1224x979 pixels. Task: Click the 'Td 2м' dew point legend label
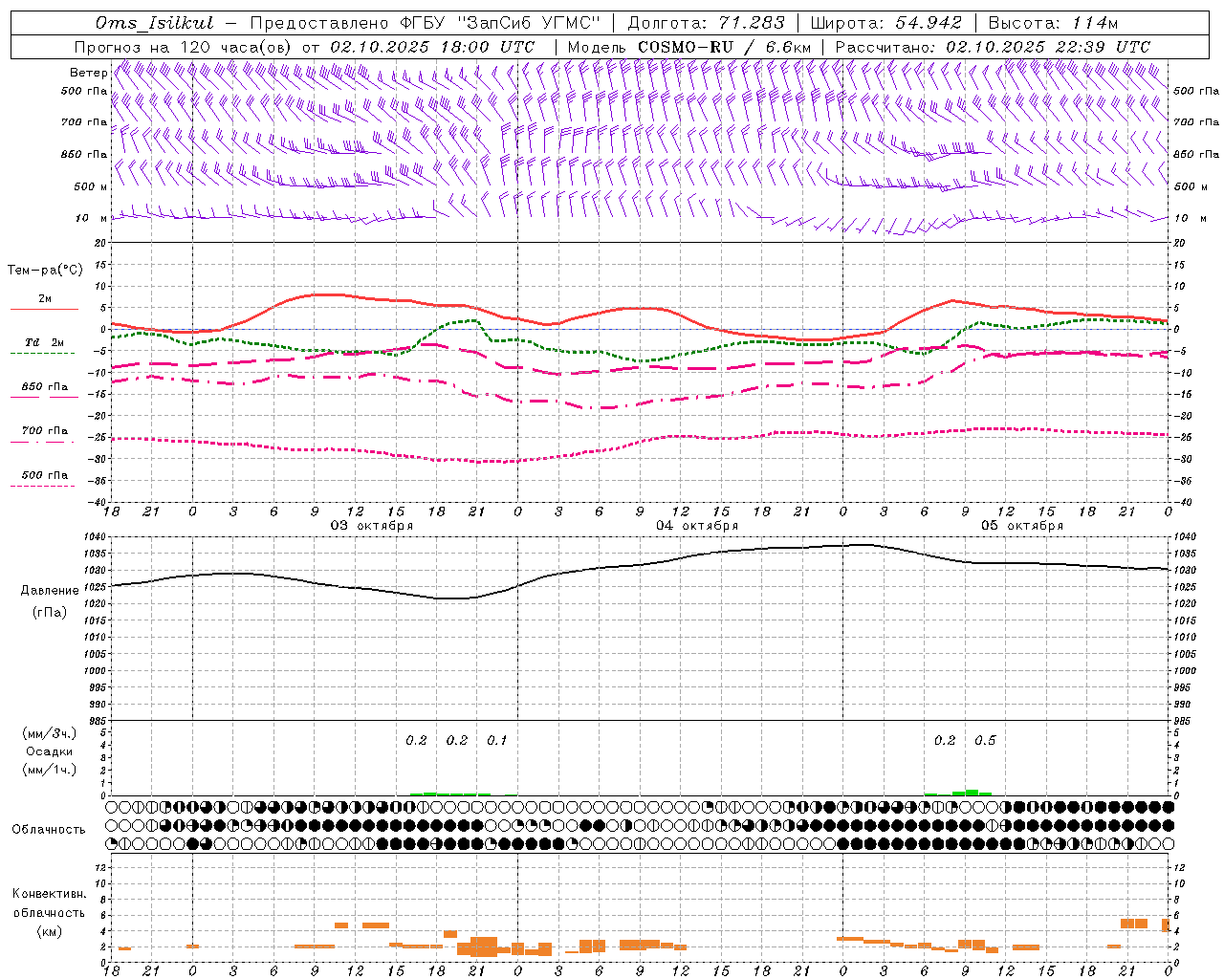click(x=44, y=342)
